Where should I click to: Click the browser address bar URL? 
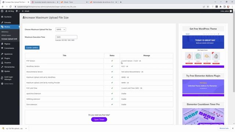47,7
